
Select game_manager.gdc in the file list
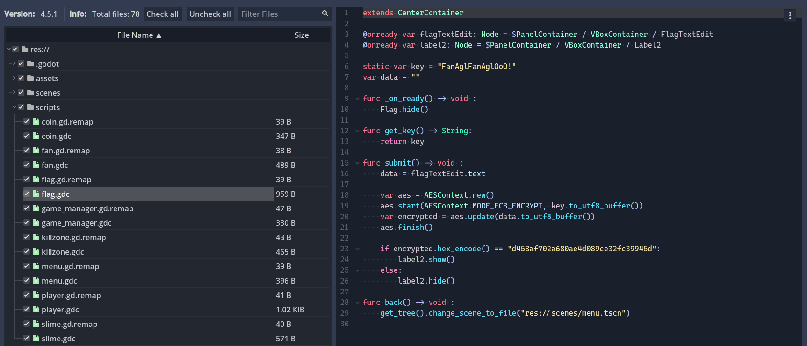pos(77,223)
